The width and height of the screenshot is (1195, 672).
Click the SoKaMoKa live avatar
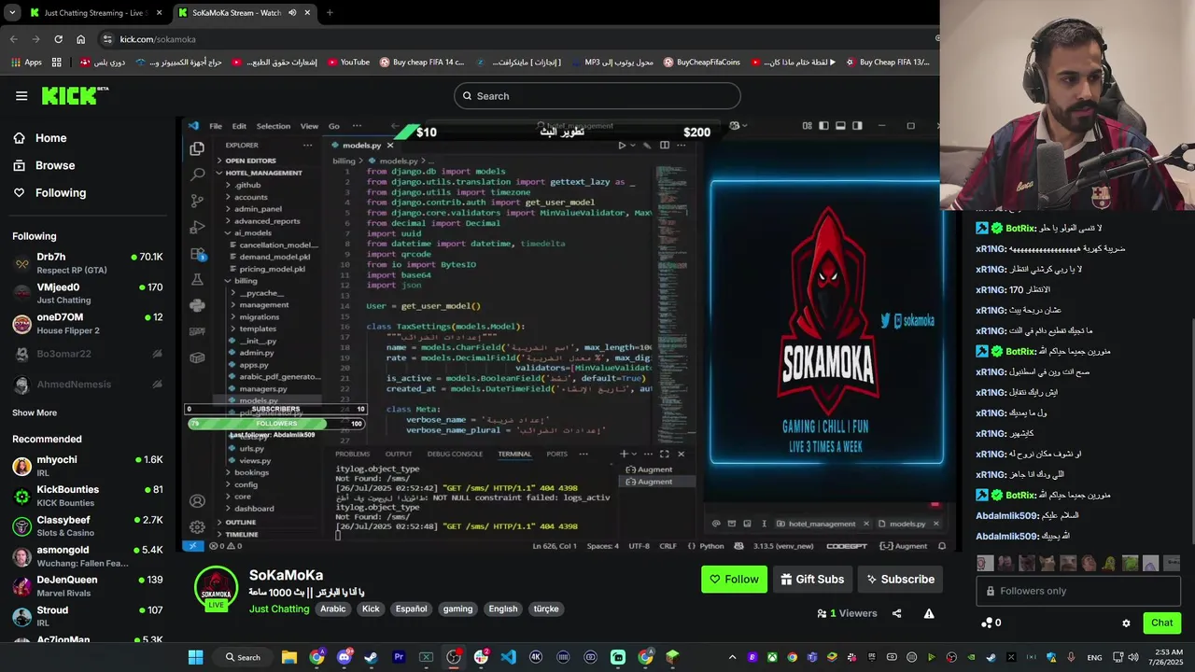click(216, 588)
